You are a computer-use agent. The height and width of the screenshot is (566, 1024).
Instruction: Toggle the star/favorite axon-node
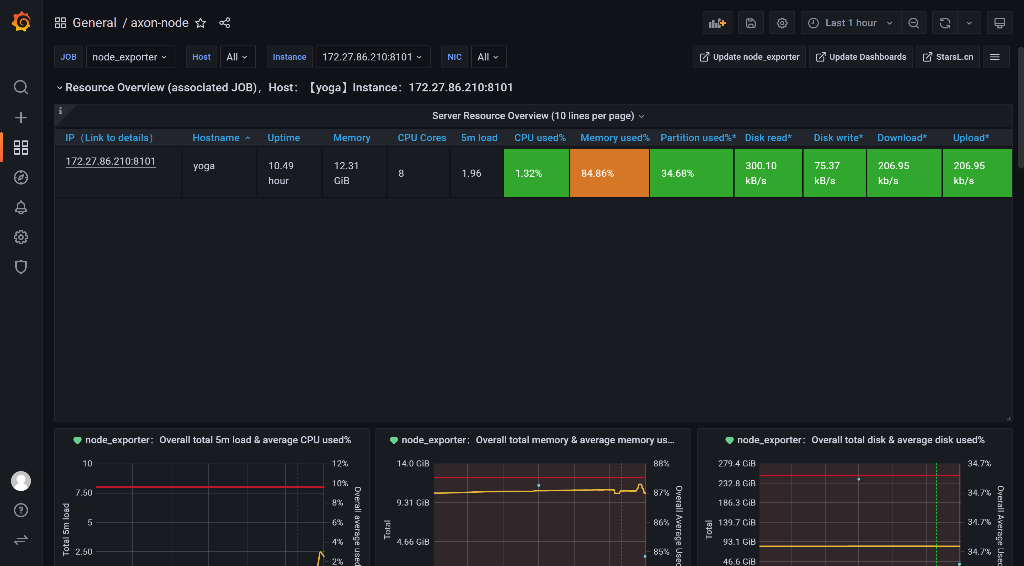(x=202, y=22)
